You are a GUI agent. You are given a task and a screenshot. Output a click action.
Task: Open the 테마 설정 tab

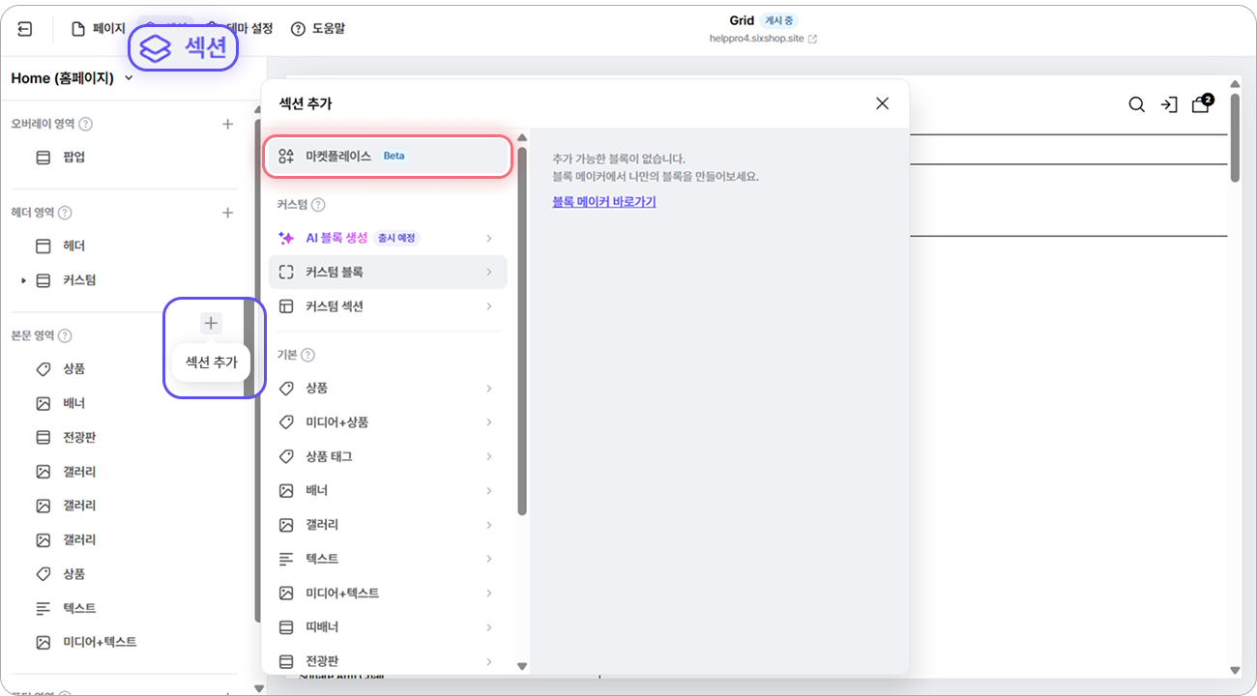(x=239, y=29)
